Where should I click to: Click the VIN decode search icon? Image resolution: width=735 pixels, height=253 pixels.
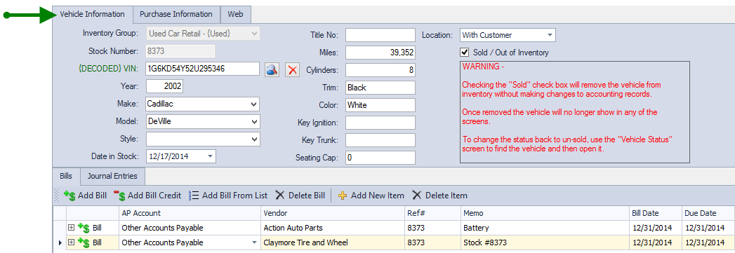[272, 69]
